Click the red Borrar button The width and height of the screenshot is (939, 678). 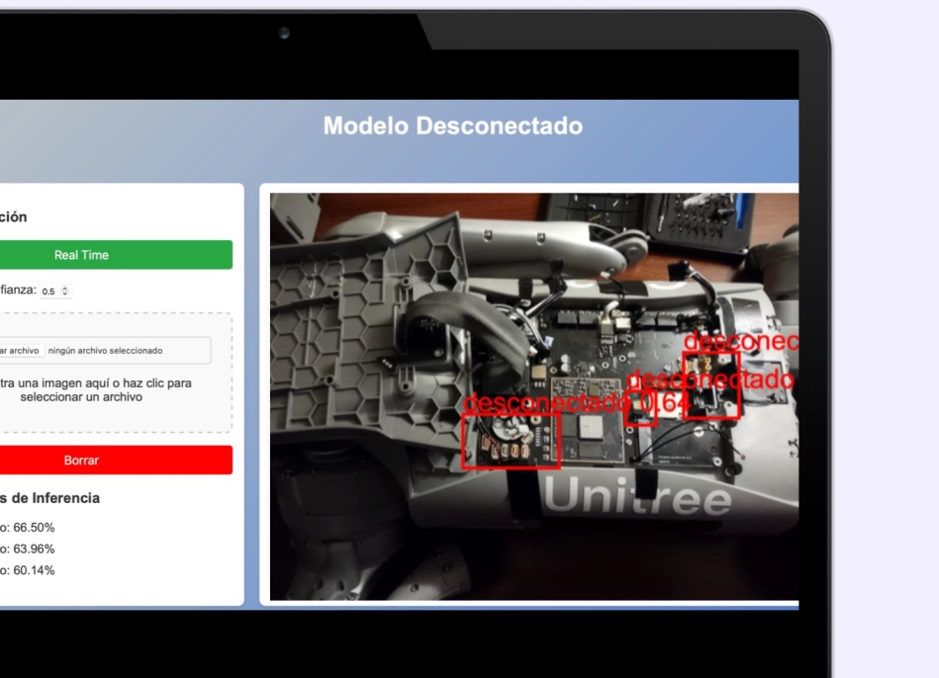coord(116,461)
